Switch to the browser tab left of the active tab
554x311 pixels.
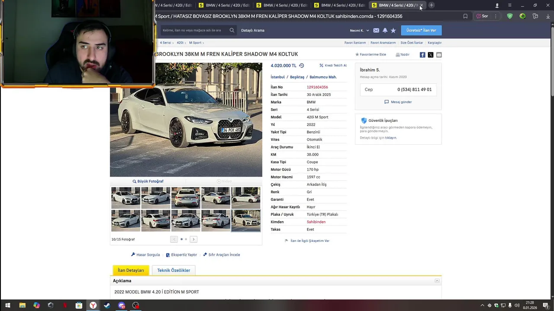pos(340,5)
